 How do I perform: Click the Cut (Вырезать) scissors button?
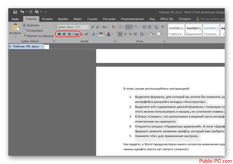point(31,25)
